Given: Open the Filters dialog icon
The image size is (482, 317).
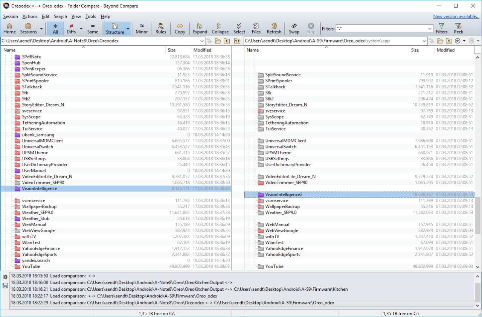Looking at the screenshot, I should coord(442,29).
